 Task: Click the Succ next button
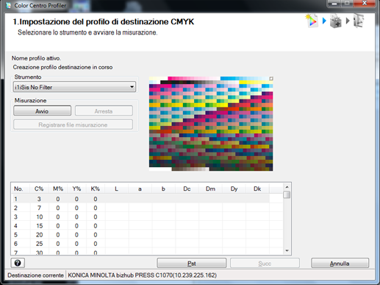point(265,264)
